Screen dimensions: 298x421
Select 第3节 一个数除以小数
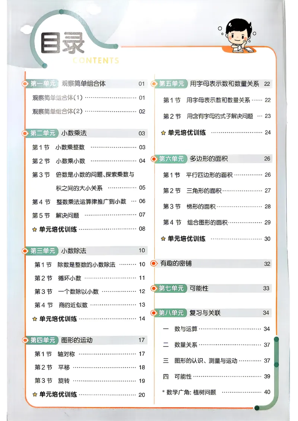click(90, 292)
